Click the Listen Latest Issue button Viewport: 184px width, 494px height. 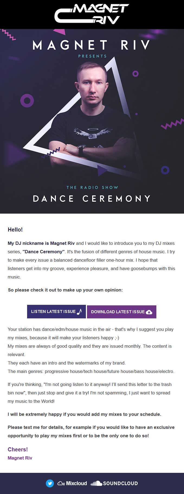tap(56, 312)
